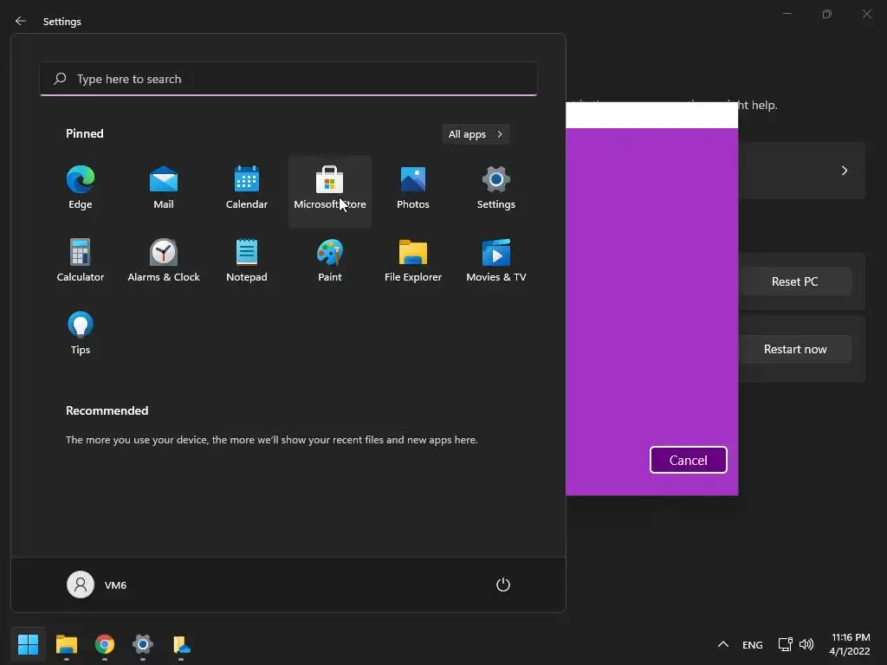The height and width of the screenshot is (665, 887).
Task: Open the ENG language switcher
Action: (x=753, y=644)
